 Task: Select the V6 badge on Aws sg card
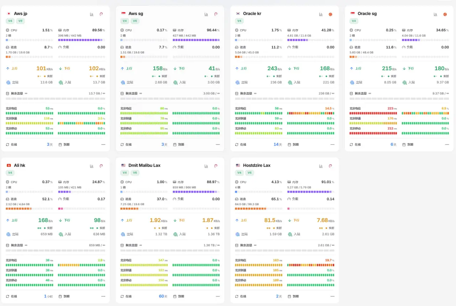coord(135,21)
